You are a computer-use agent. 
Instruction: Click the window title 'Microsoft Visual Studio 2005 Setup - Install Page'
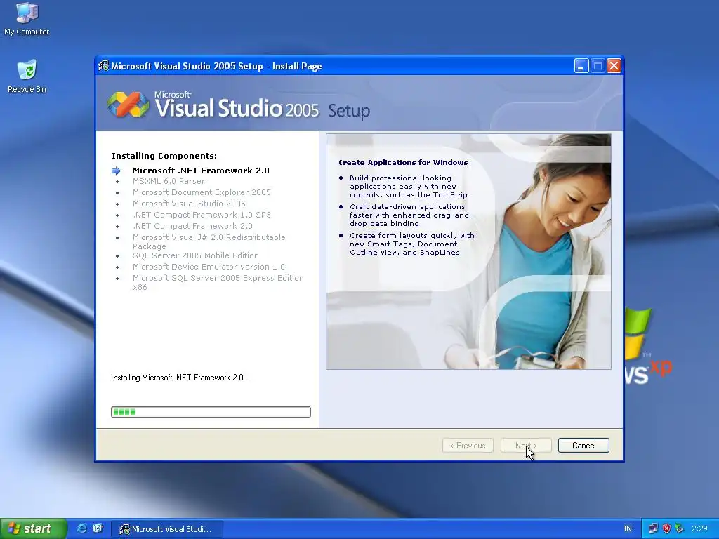pos(216,67)
